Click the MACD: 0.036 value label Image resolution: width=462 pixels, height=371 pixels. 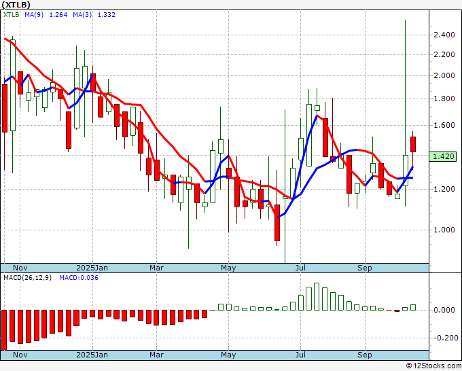[78, 277]
